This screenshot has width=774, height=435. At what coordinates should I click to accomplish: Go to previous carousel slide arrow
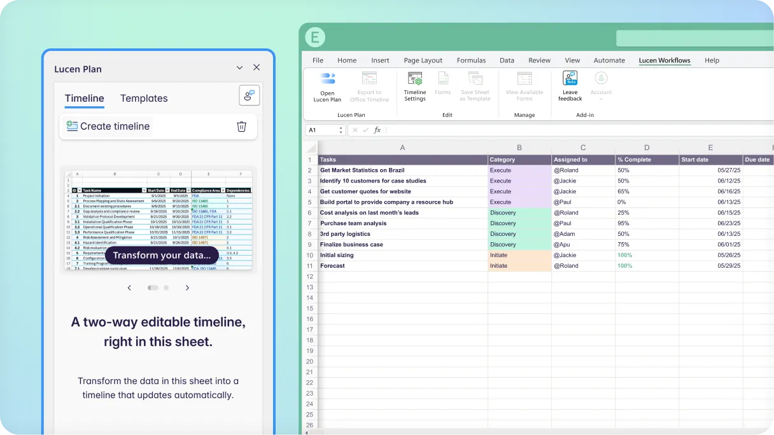tap(129, 287)
